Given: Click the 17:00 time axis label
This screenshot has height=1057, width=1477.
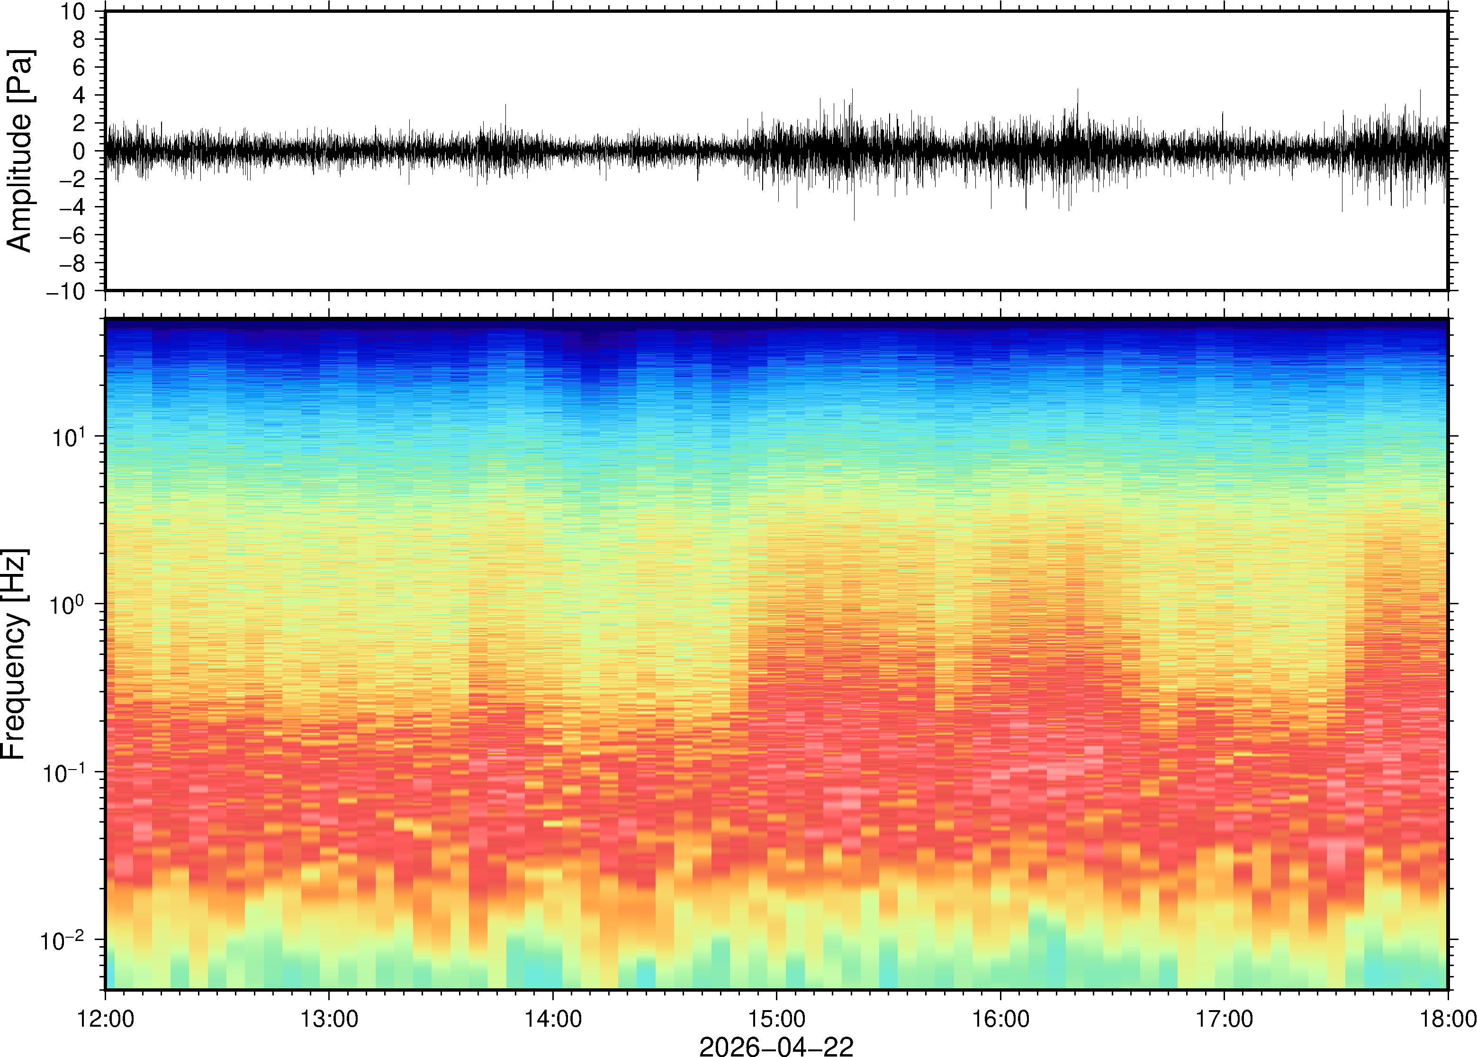Looking at the screenshot, I should tap(1224, 1019).
